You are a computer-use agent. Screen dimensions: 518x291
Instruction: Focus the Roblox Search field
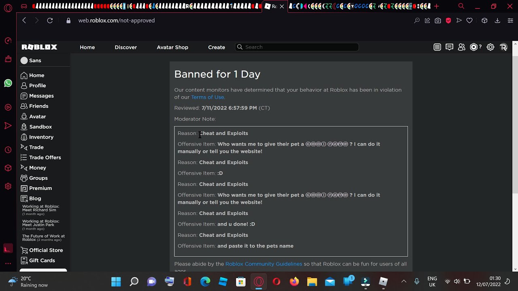(297, 47)
